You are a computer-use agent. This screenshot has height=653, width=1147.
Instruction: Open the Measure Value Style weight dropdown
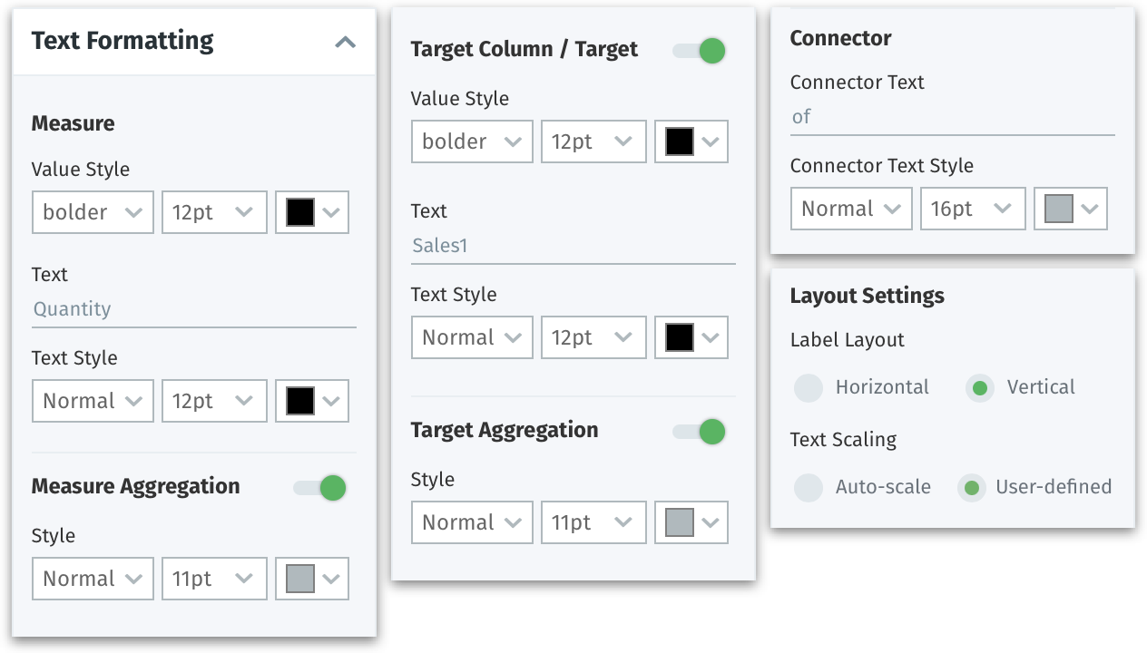point(93,211)
